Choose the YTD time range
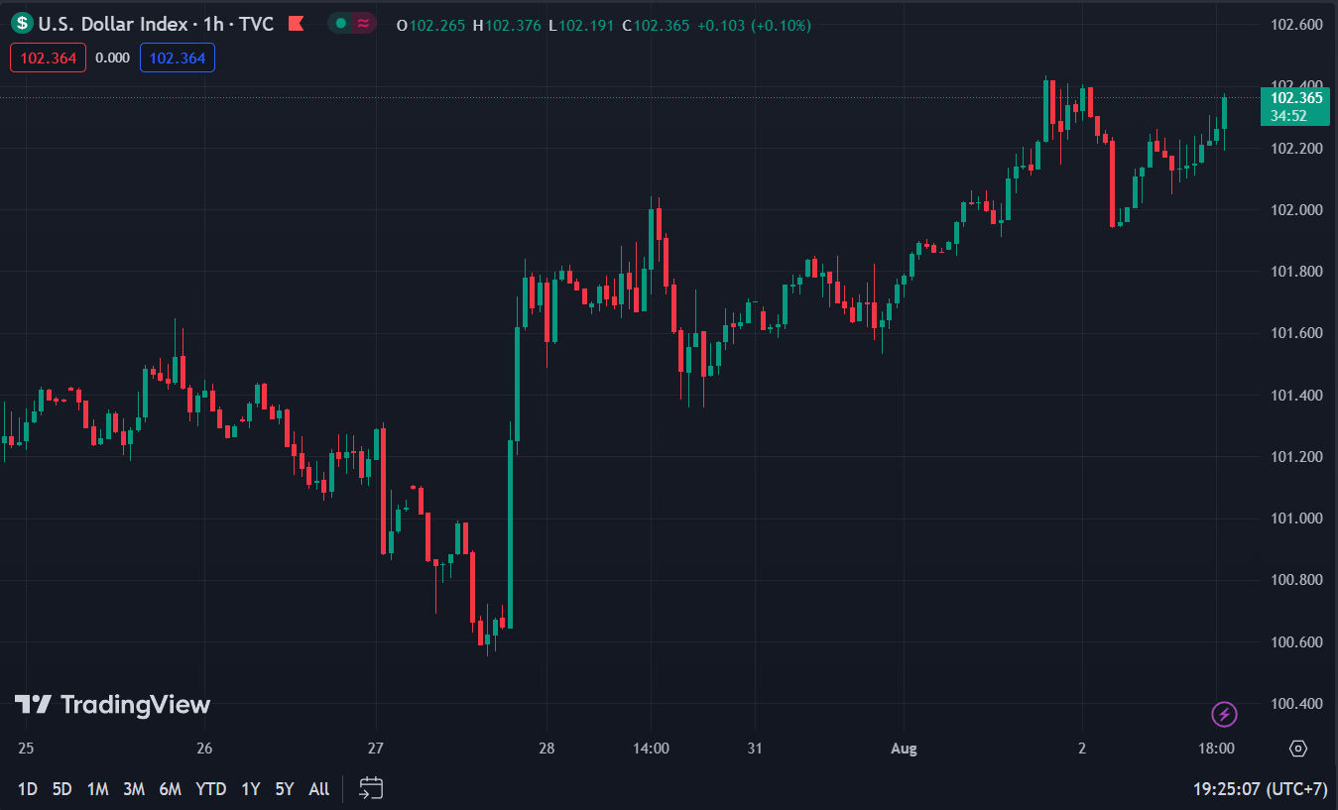 210,789
